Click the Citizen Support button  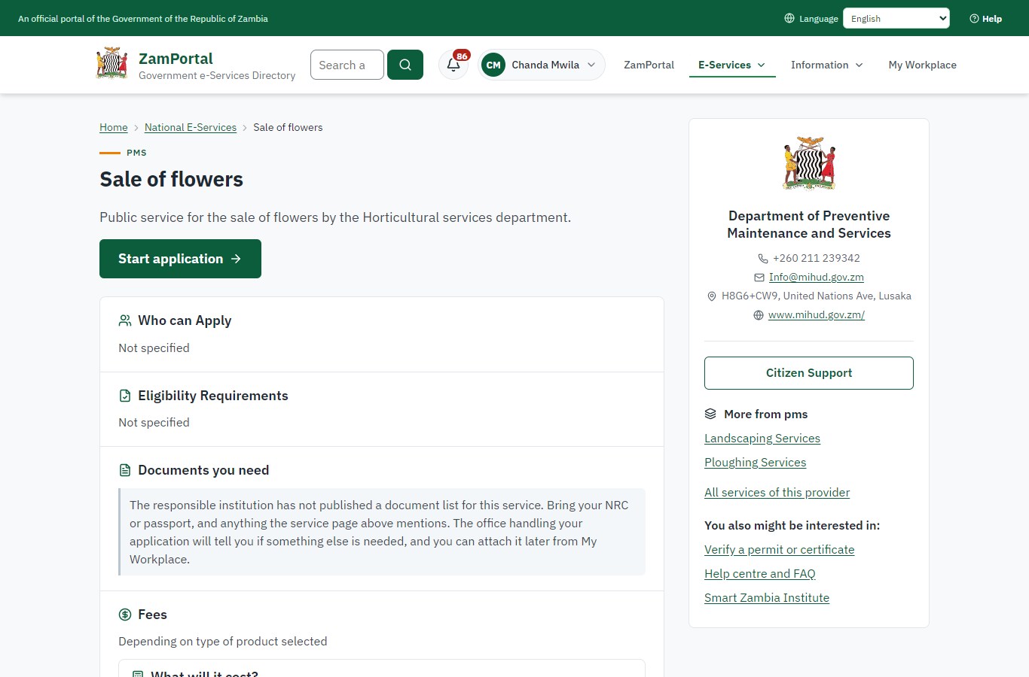[x=809, y=373]
